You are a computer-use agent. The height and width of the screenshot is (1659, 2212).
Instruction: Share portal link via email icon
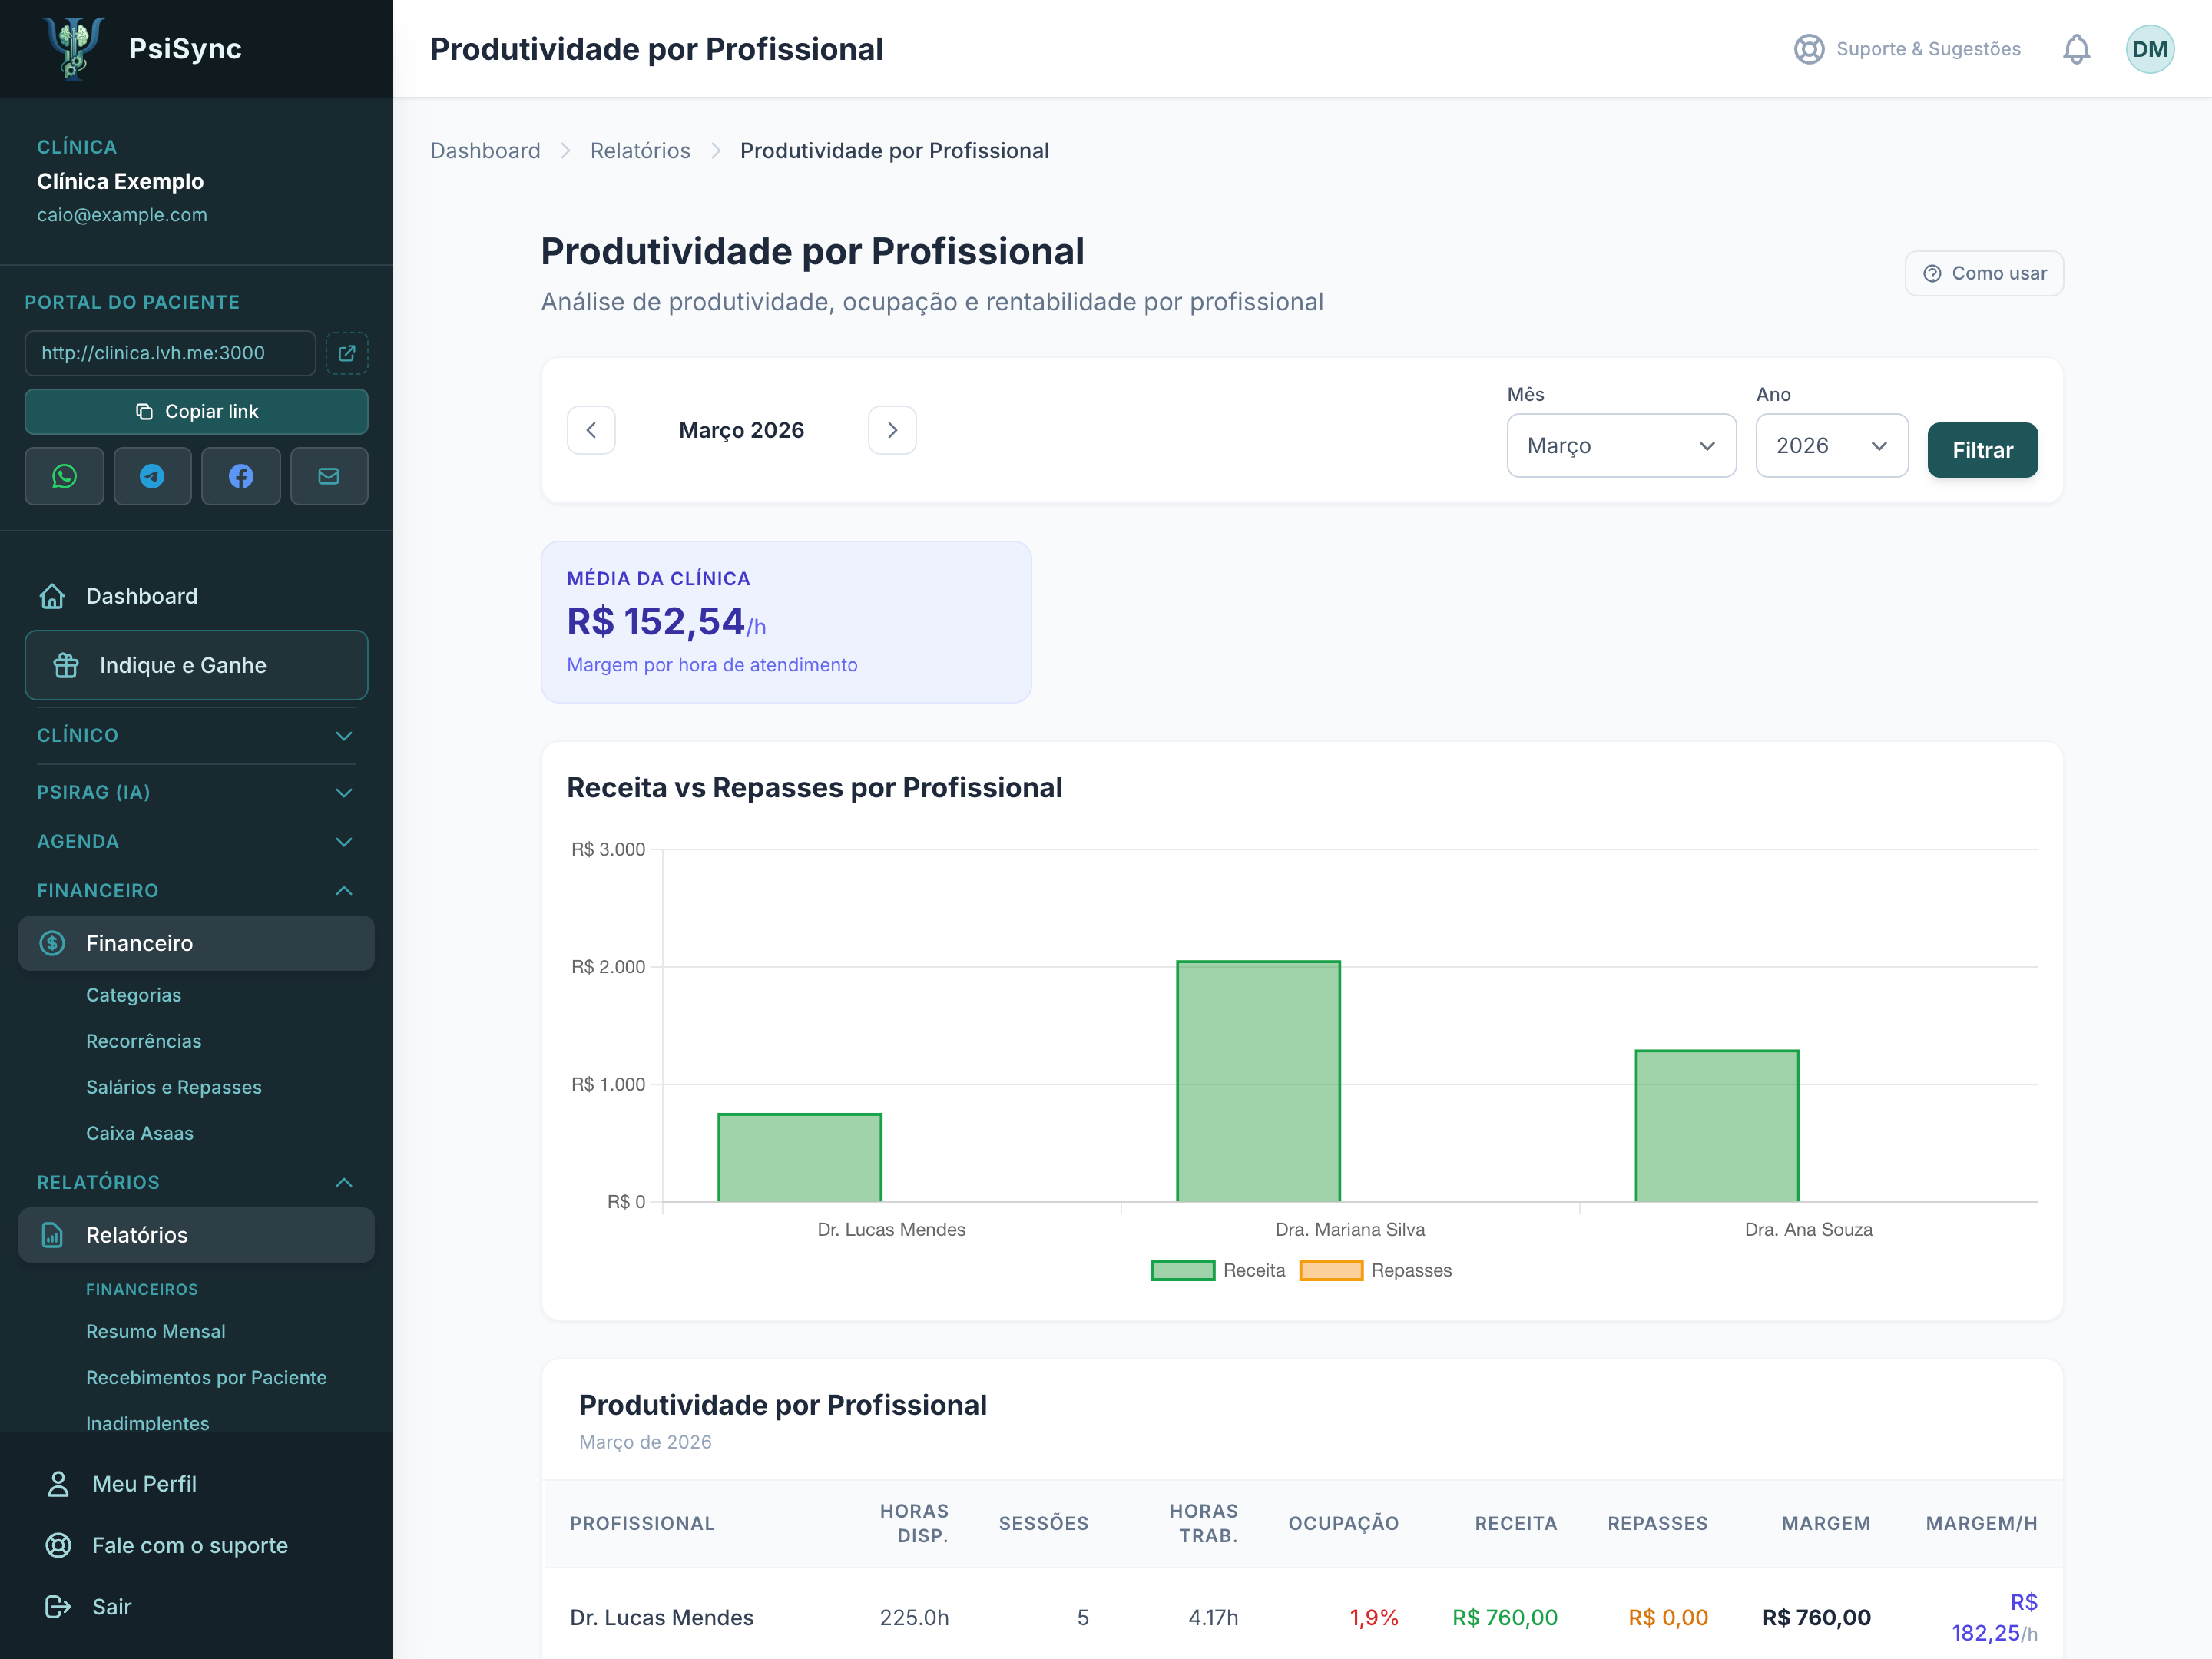point(329,476)
